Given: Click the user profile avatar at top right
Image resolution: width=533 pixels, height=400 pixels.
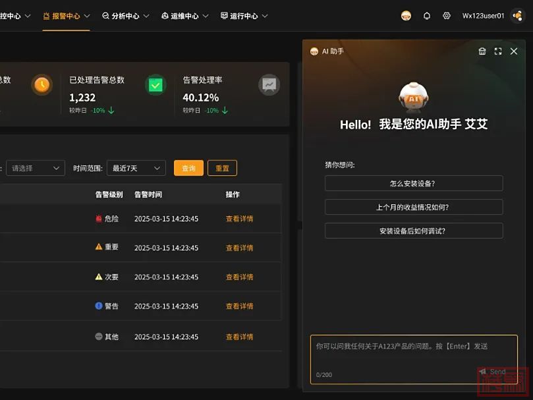Looking at the screenshot, I should click(x=517, y=16).
